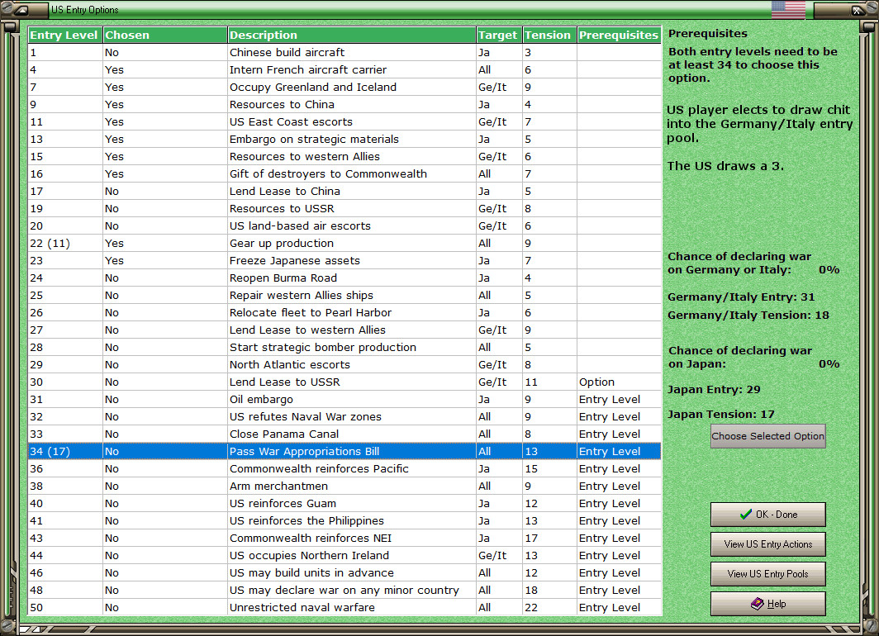Select the Oil embargo option

pyautogui.click(x=344, y=400)
